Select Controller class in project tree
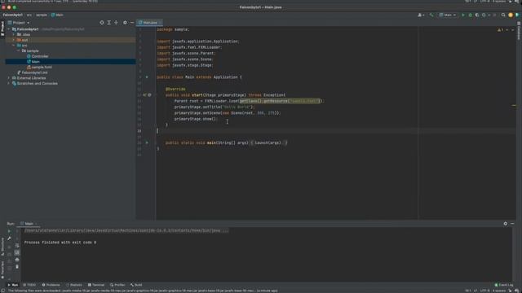Screen dimensions: 522x293 click(x=38, y=56)
